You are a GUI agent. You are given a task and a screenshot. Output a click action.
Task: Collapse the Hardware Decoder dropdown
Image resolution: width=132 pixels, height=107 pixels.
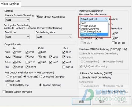pos(94,19)
